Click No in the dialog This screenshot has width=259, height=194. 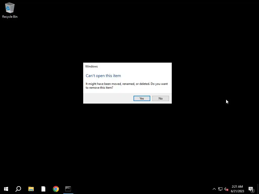160,98
